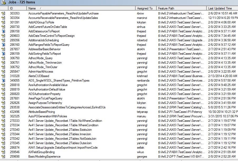Click the icon next to AlertsCUDBased job
The height and width of the screenshot is (161, 238).
tap(3, 76)
